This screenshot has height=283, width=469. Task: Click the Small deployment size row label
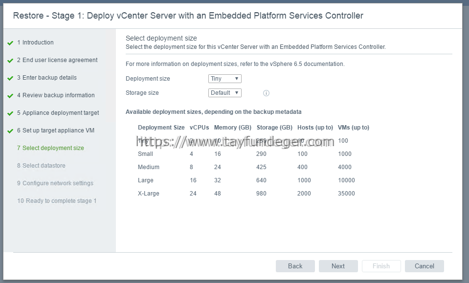pos(145,154)
